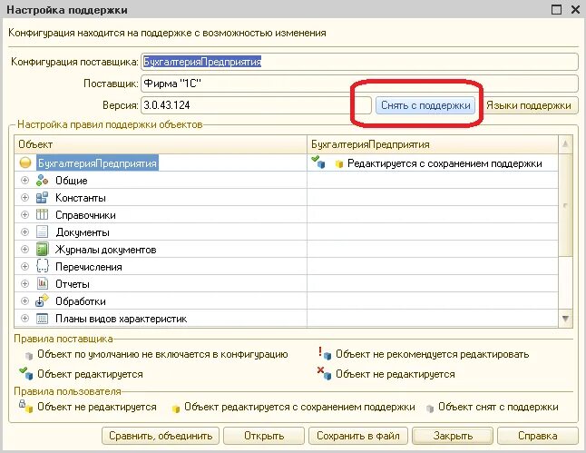
Task: Click the Поставщик field with Фирма 1С
Action: coord(359,84)
